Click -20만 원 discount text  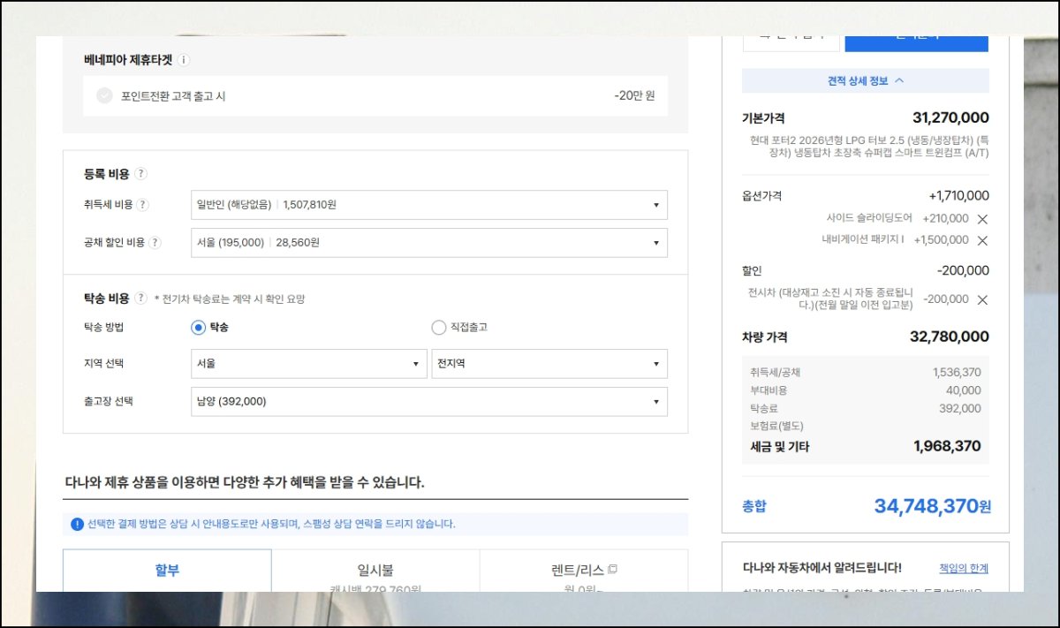click(635, 95)
